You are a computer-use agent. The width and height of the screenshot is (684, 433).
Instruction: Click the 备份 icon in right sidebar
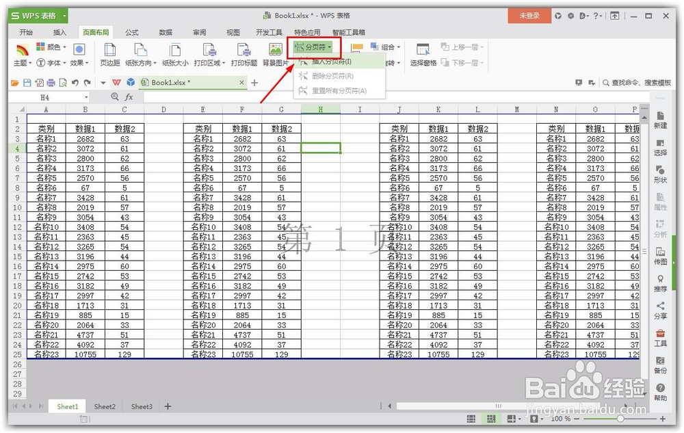tap(661, 360)
